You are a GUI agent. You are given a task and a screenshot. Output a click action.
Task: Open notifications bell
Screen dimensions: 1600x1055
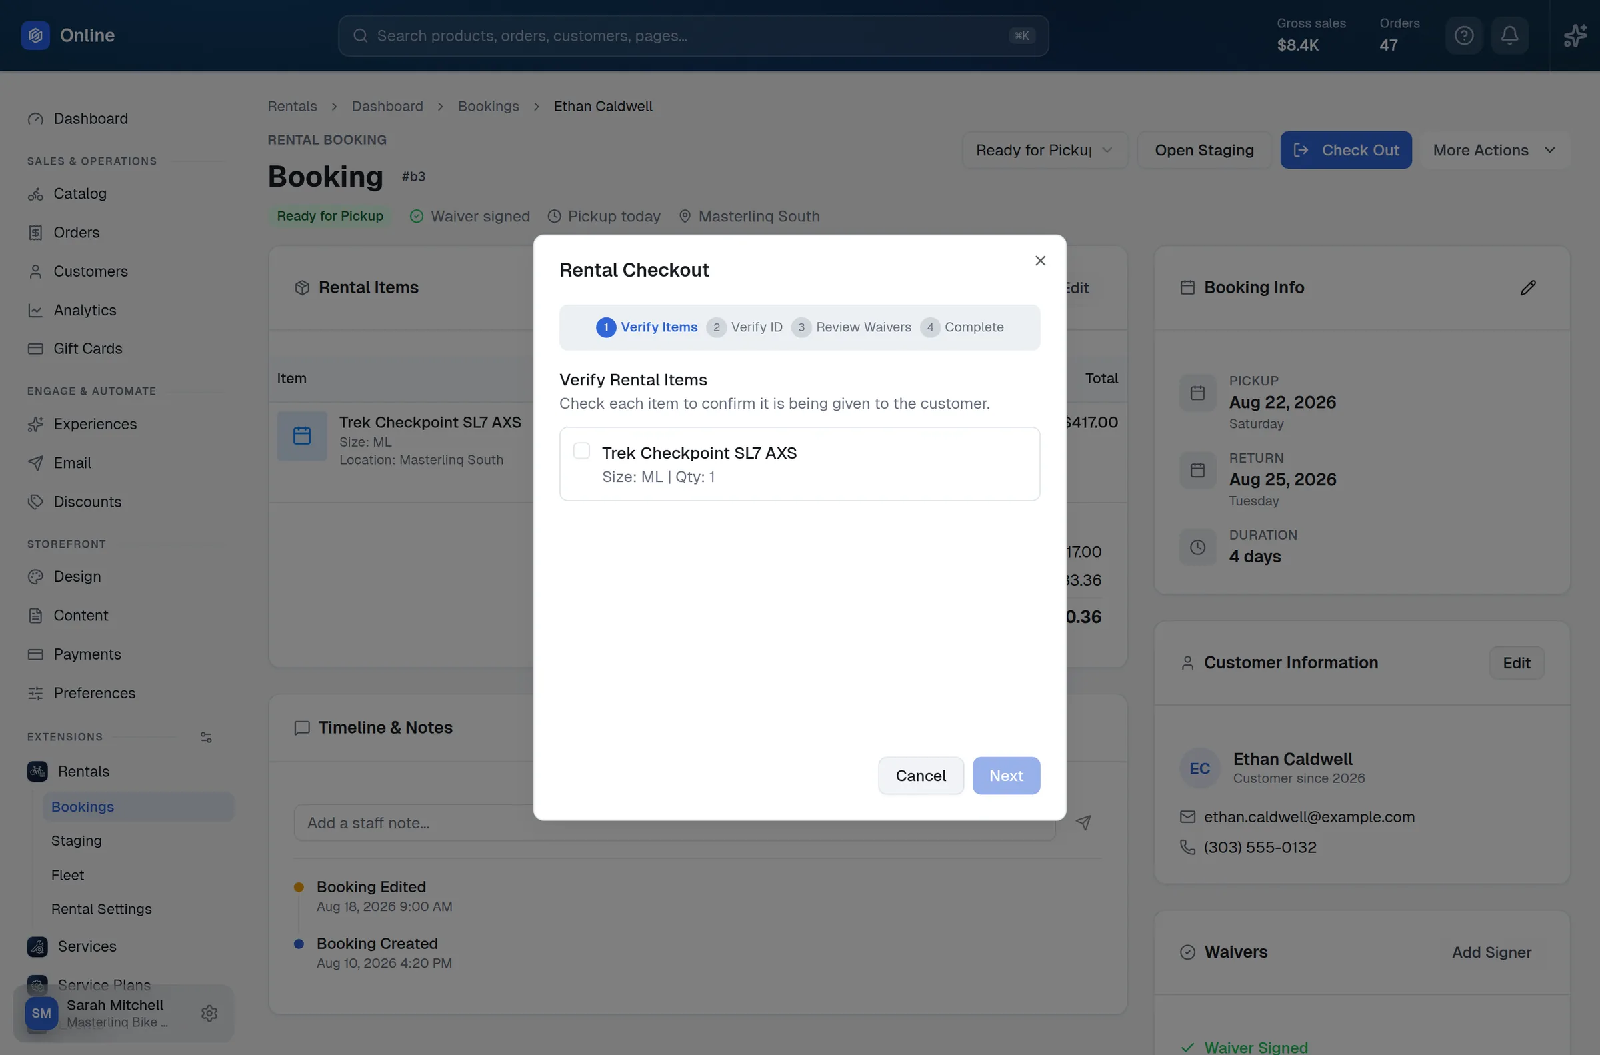pyautogui.click(x=1509, y=36)
